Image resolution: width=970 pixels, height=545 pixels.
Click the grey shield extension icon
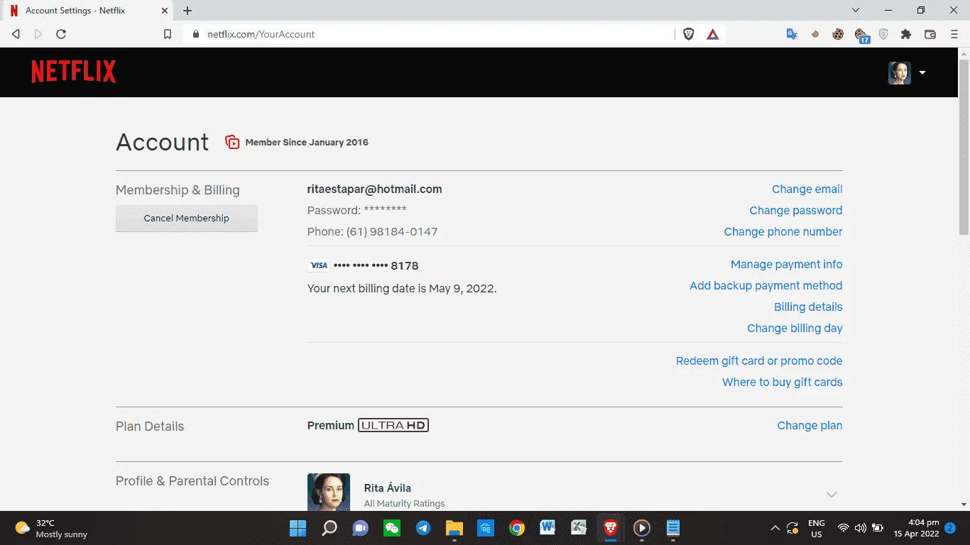883,34
